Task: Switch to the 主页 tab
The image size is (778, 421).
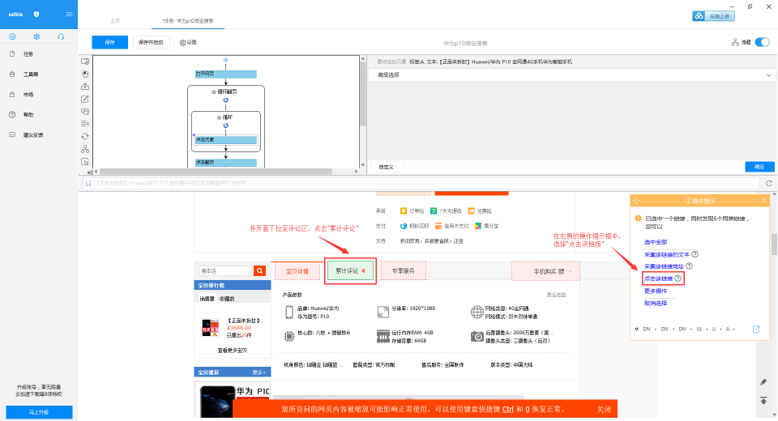Action: click(x=114, y=21)
